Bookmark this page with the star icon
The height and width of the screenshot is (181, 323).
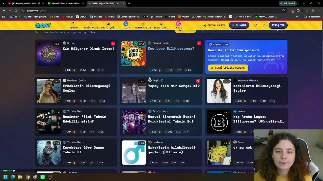click(283, 11)
